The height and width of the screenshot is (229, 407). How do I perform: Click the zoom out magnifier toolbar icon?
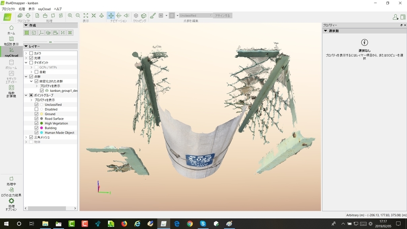78,16
